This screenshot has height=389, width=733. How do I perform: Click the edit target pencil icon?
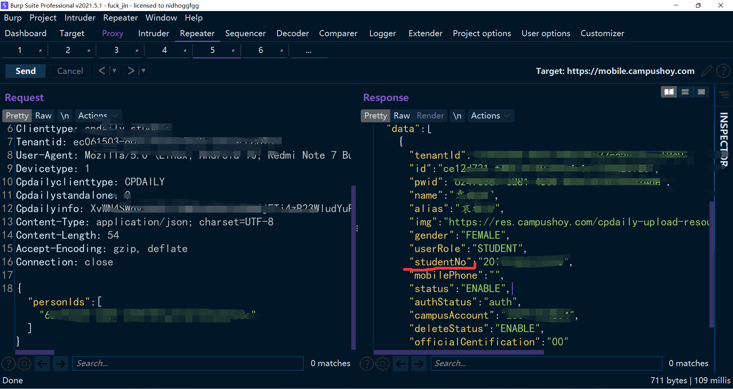pos(707,71)
